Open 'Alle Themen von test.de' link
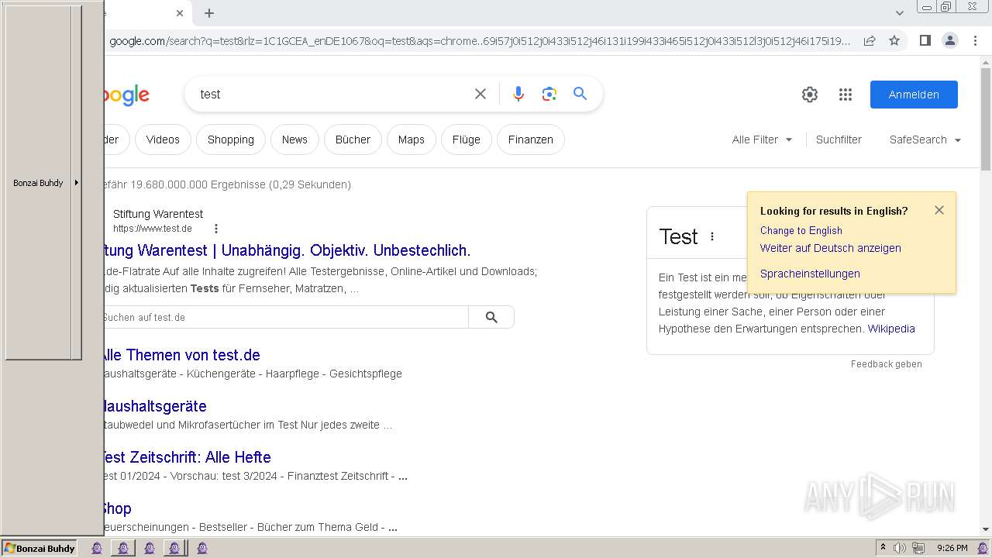The width and height of the screenshot is (992, 558). (x=181, y=355)
